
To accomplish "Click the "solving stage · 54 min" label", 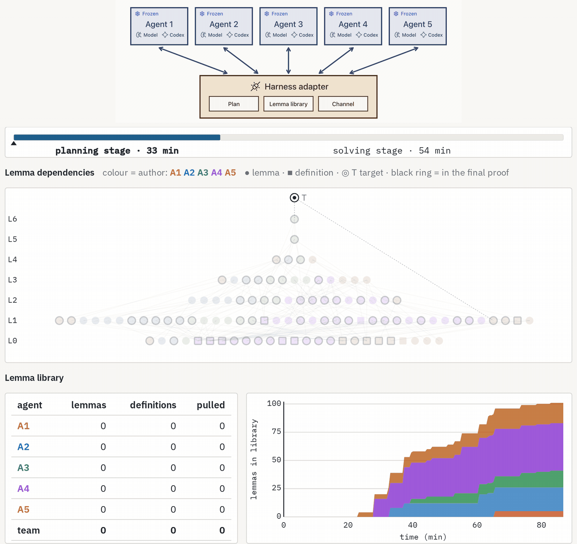I will coord(392,151).
